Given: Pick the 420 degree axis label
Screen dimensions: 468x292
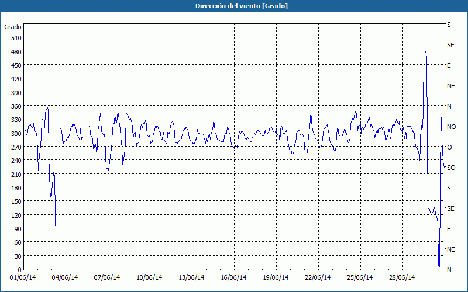Looking at the screenshot, I should (17, 79).
